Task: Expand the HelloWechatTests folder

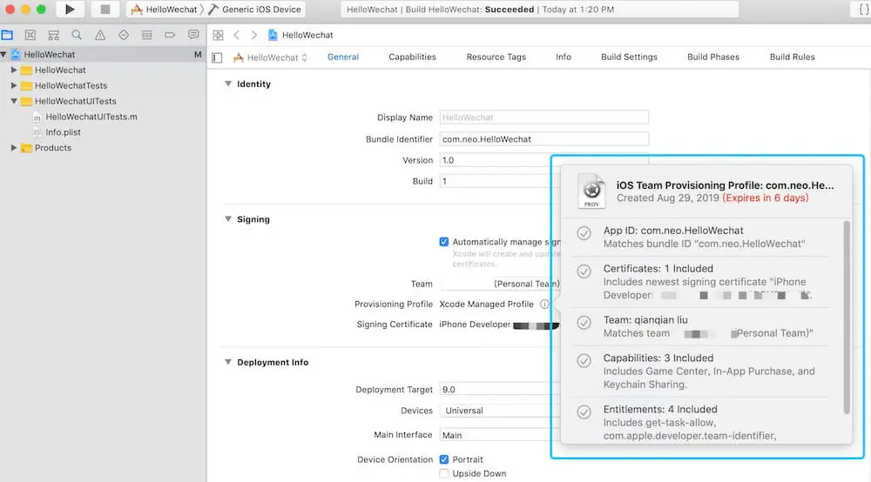Action: [x=14, y=85]
